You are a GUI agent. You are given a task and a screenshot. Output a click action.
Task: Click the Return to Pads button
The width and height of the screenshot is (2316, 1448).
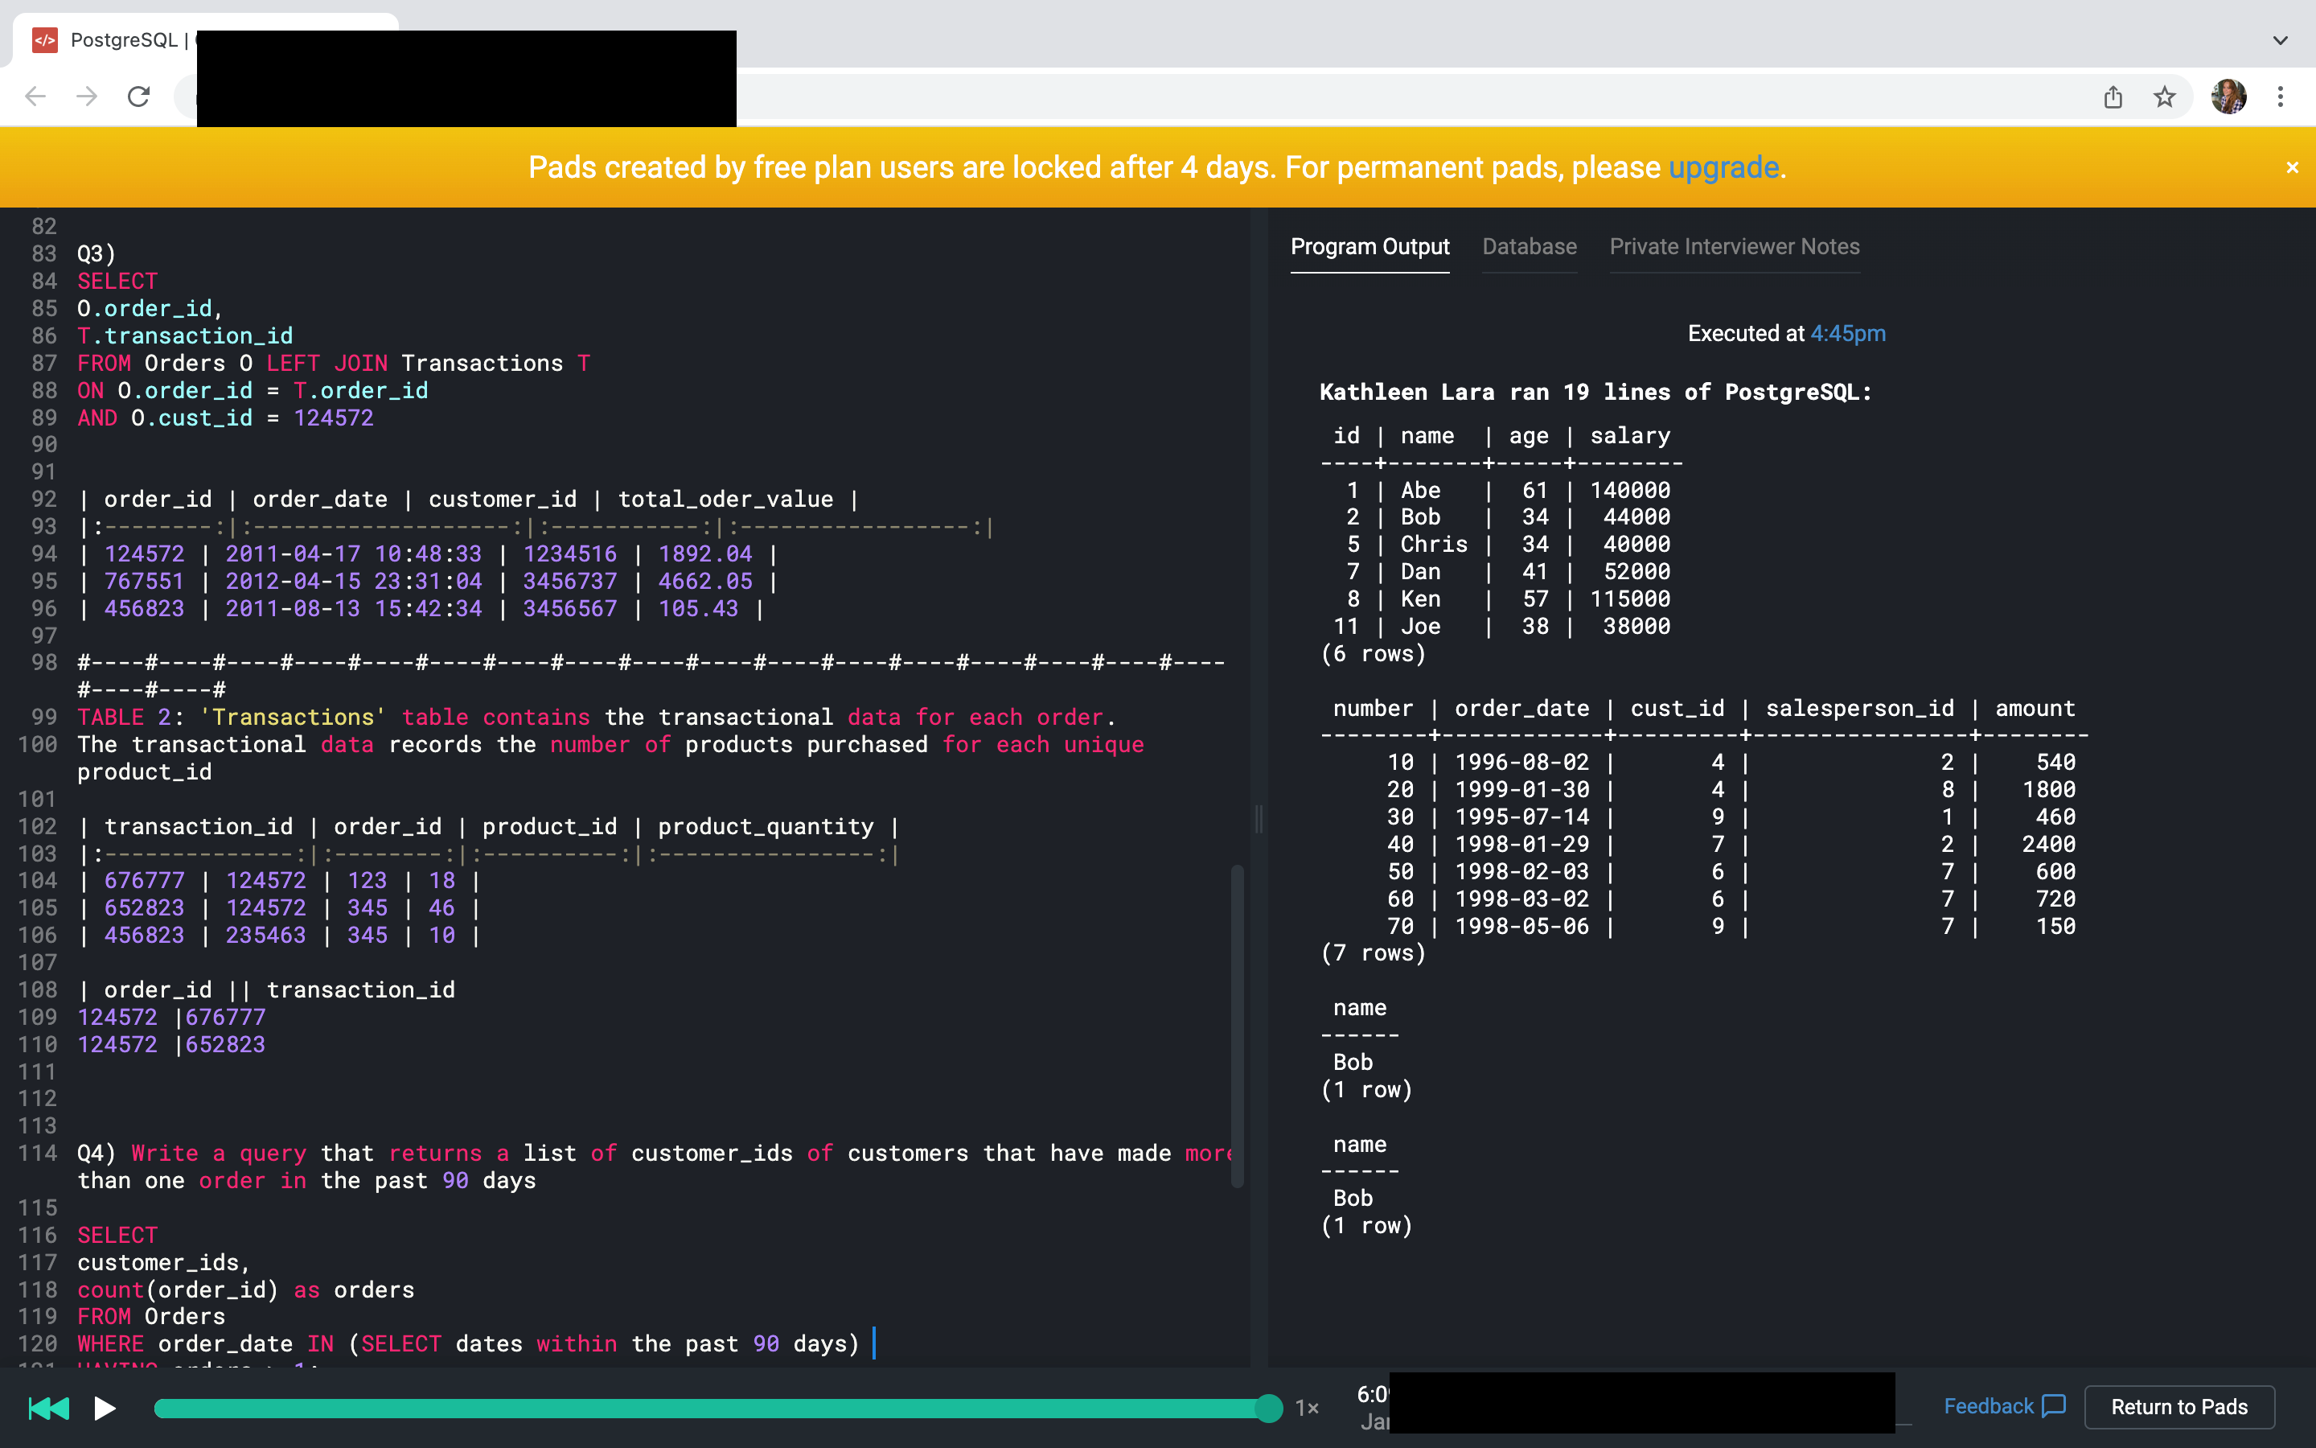(x=2179, y=1407)
